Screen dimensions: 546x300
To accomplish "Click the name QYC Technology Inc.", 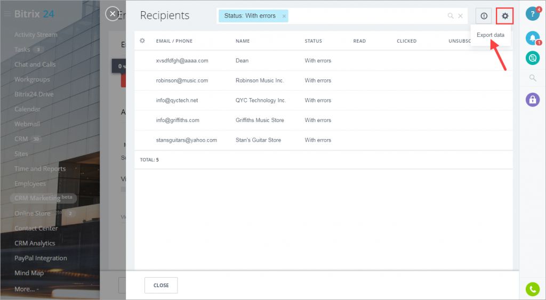I will (261, 100).
